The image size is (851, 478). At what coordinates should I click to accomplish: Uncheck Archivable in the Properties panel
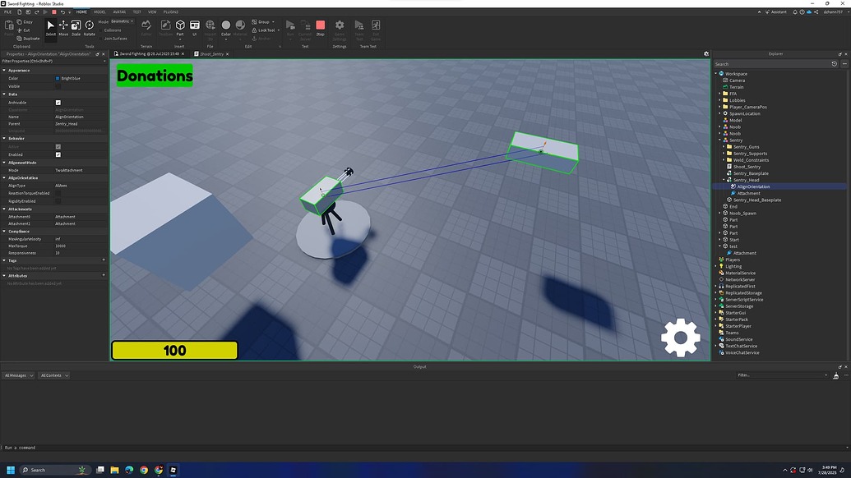58,103
